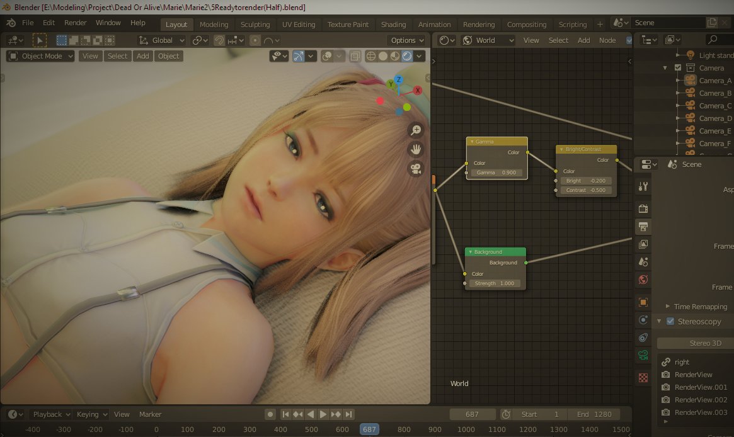Image resolution: width=734 pixels, height=437 pixels.
Task: Toggle the Use Nodes checkbox in node editor
Action: [x=629, y=41]
